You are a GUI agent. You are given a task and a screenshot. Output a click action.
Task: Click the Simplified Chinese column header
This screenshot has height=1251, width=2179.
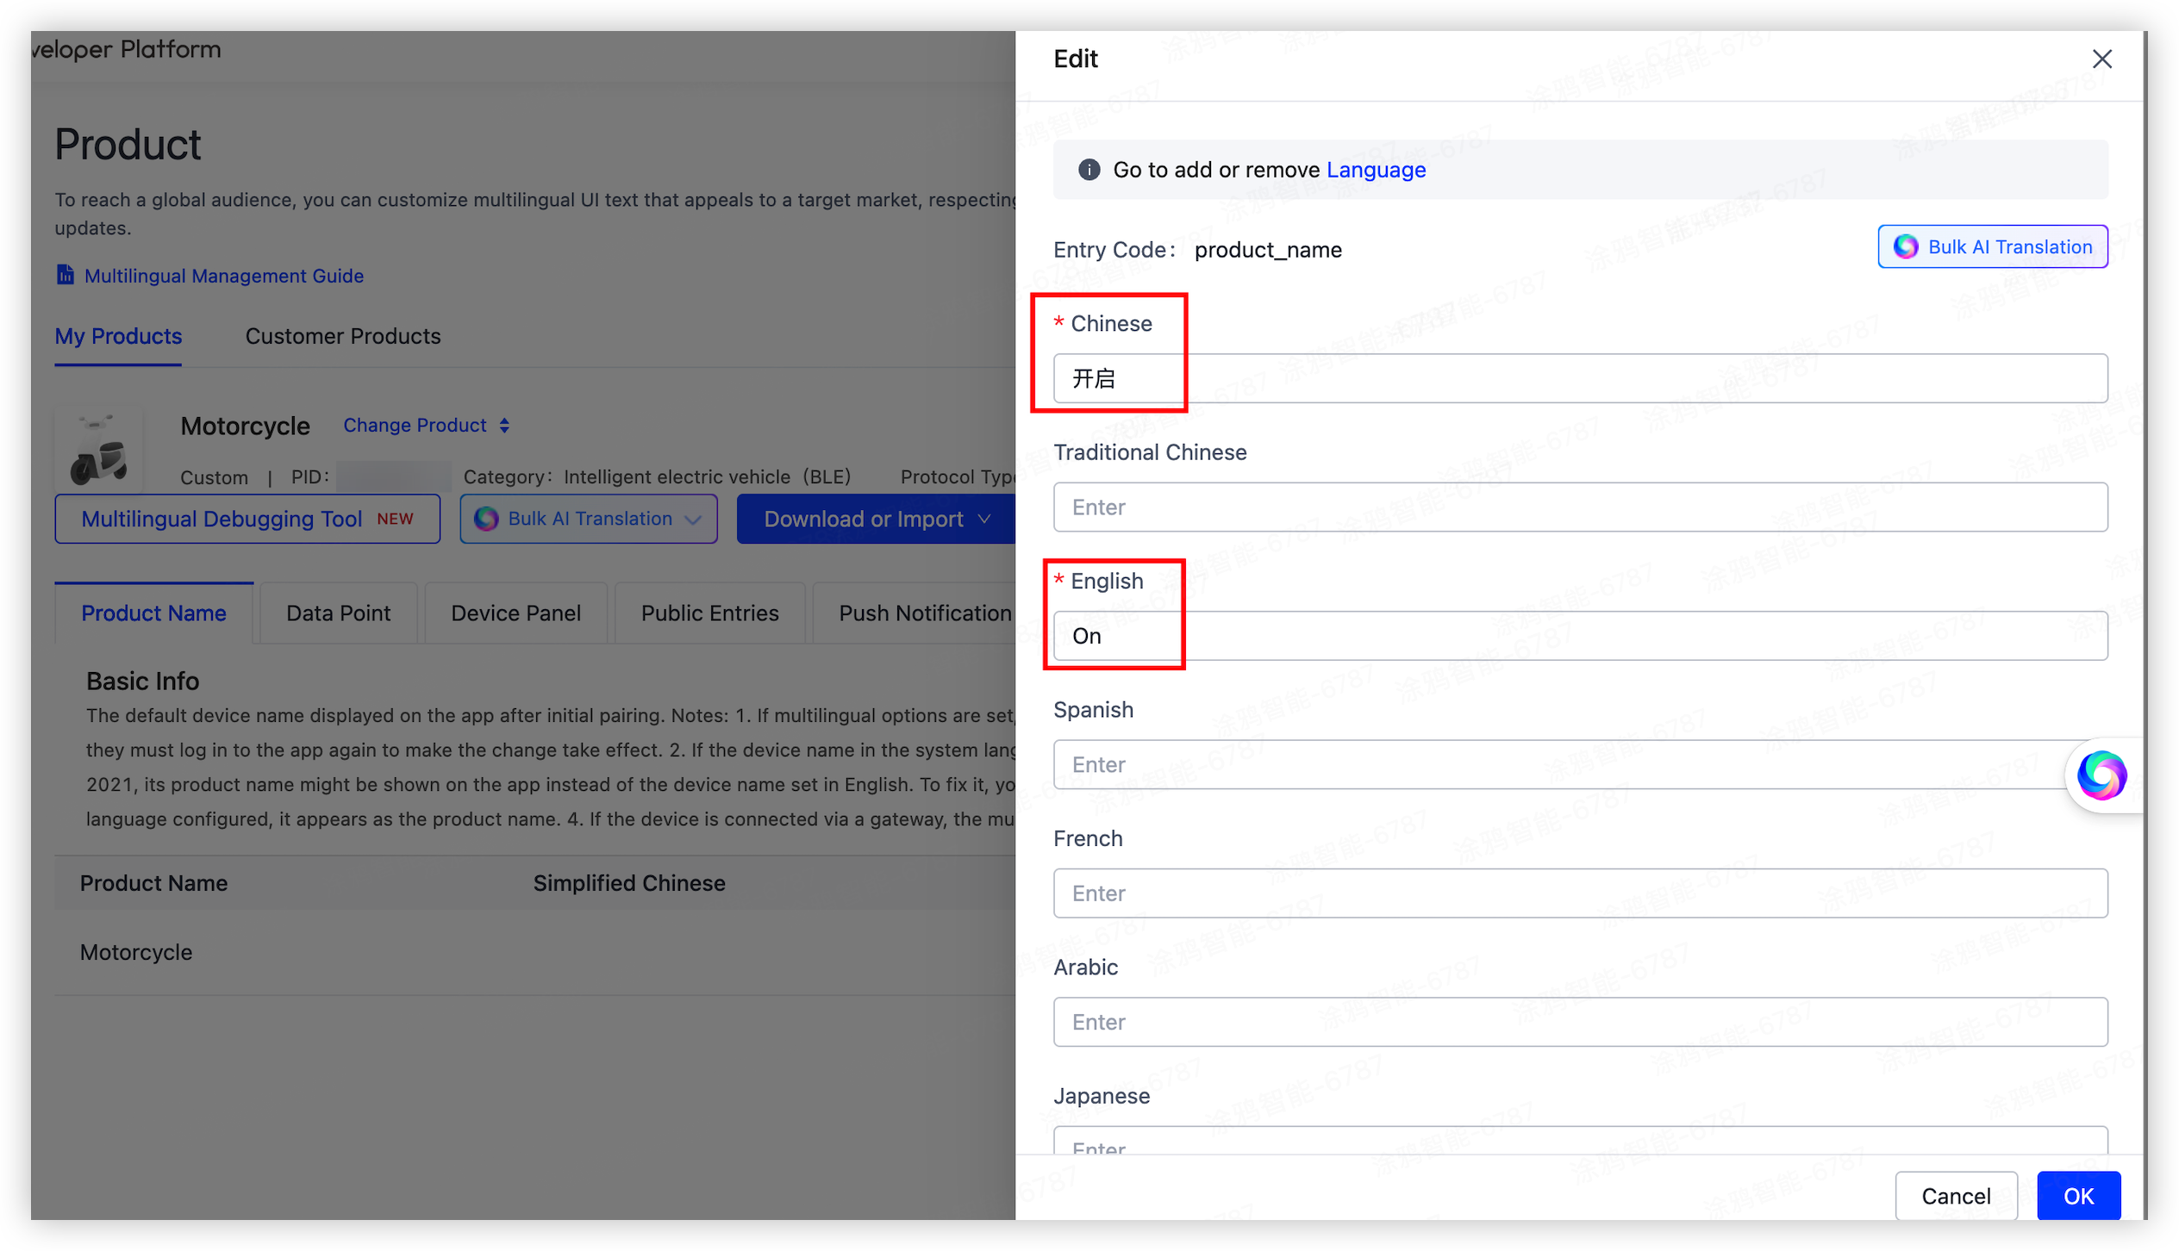pos(628,883)
